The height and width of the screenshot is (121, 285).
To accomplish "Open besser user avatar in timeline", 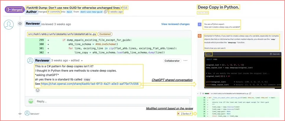I will 27,113.
